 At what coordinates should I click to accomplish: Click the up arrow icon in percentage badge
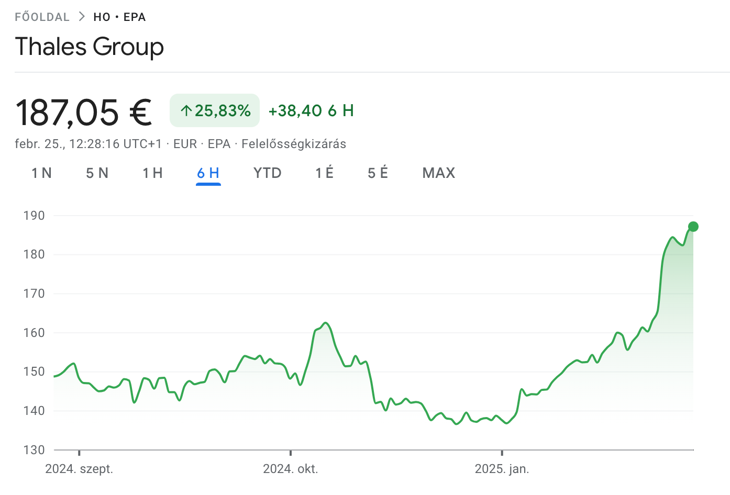[x=186, y=110]
